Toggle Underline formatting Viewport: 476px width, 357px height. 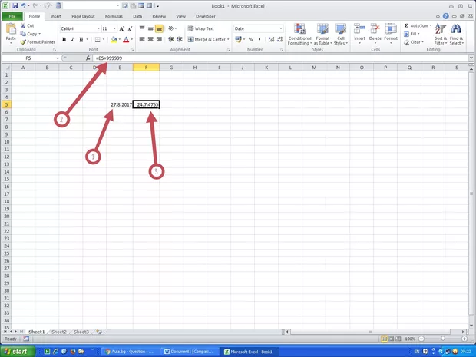coord(81,39)
